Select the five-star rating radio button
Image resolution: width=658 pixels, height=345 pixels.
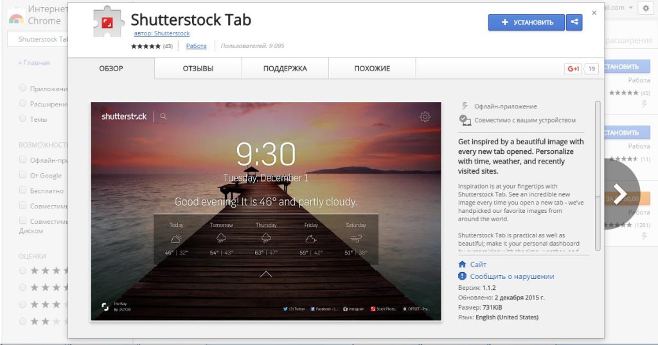22,271
